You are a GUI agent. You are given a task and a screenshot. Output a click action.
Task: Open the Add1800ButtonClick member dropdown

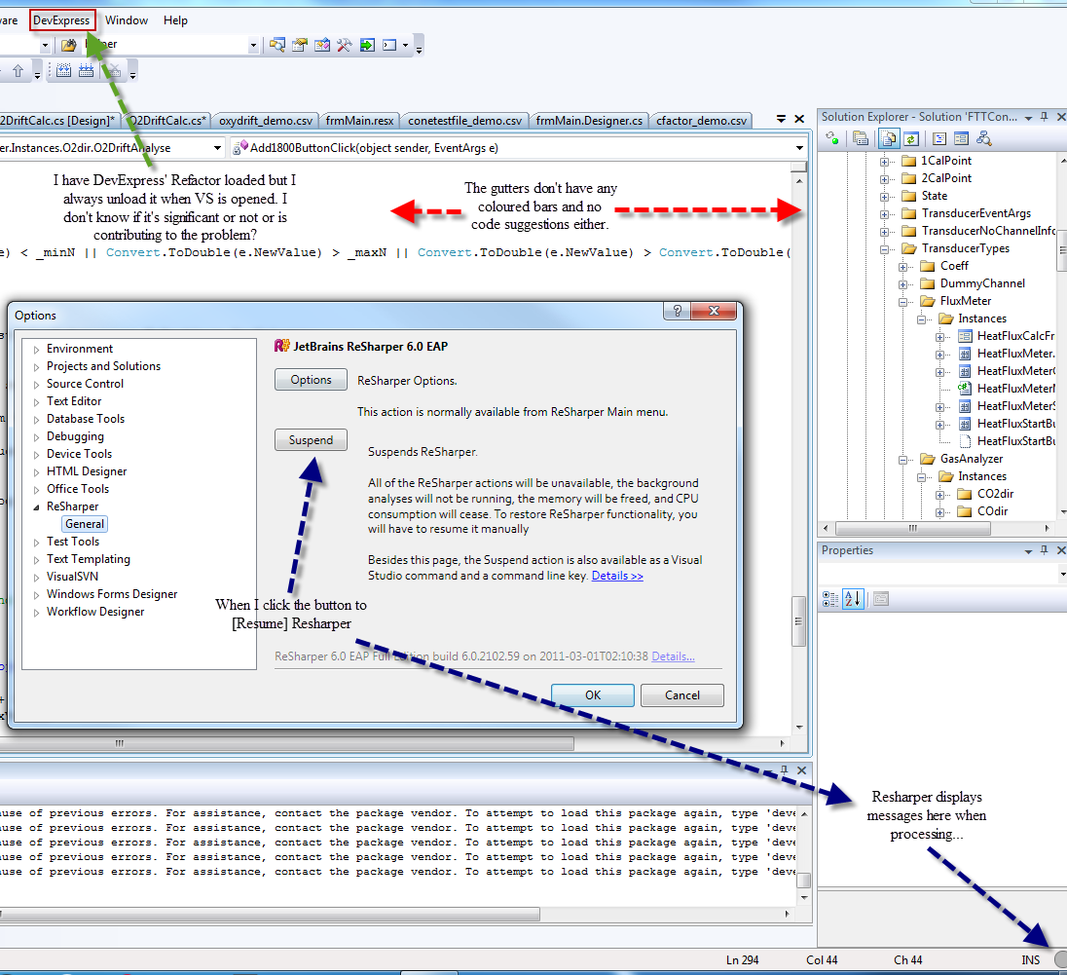799,148
